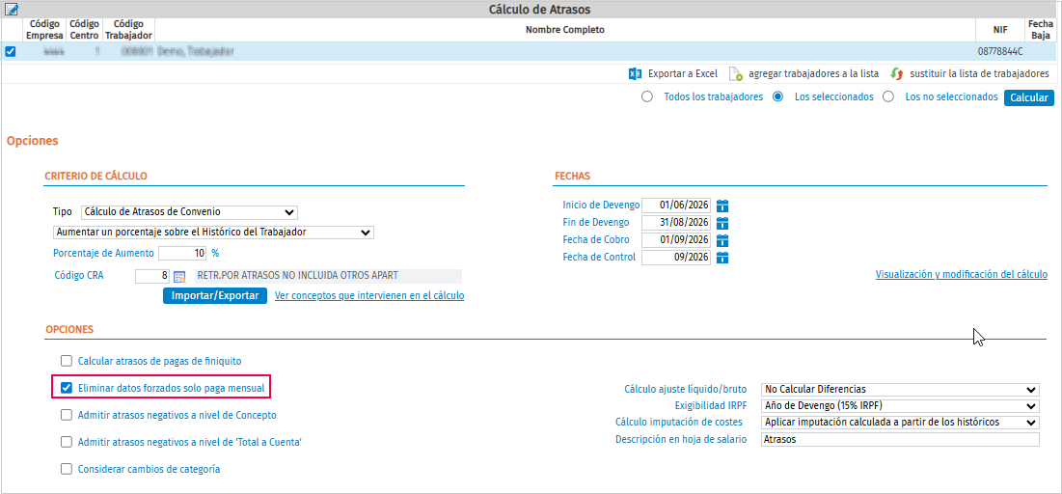The width and height of the screenshot is (1062, 494).
Task: Click the Calcular button
Action: tap(1029, 97)
